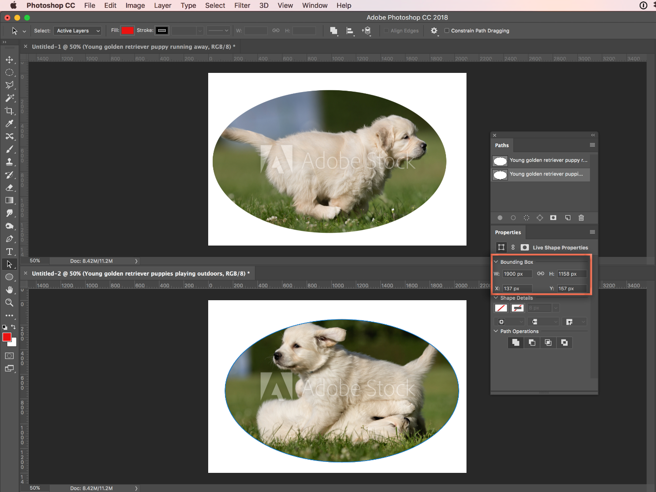The width and height of the screenshot is (656, 492).
Task: Make work path from selection
Action: (540, 218)
